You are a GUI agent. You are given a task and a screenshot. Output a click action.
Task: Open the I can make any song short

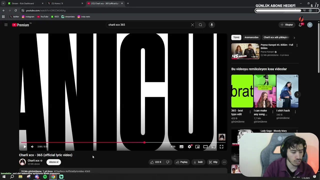[265, 91]
